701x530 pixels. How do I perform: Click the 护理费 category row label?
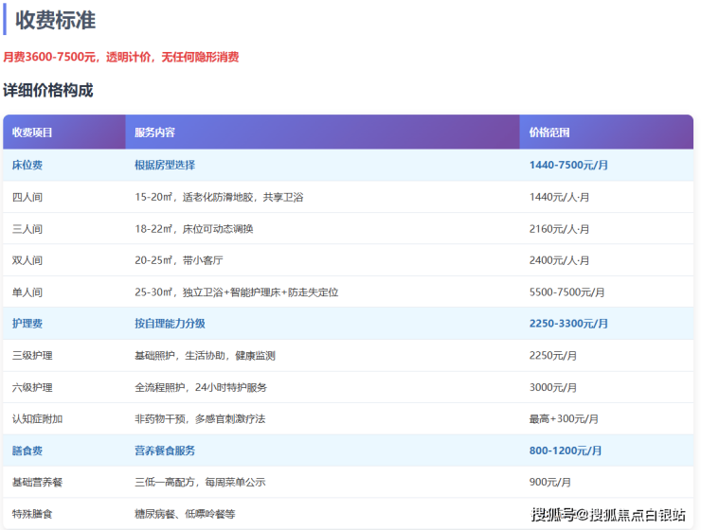[27, 324]
